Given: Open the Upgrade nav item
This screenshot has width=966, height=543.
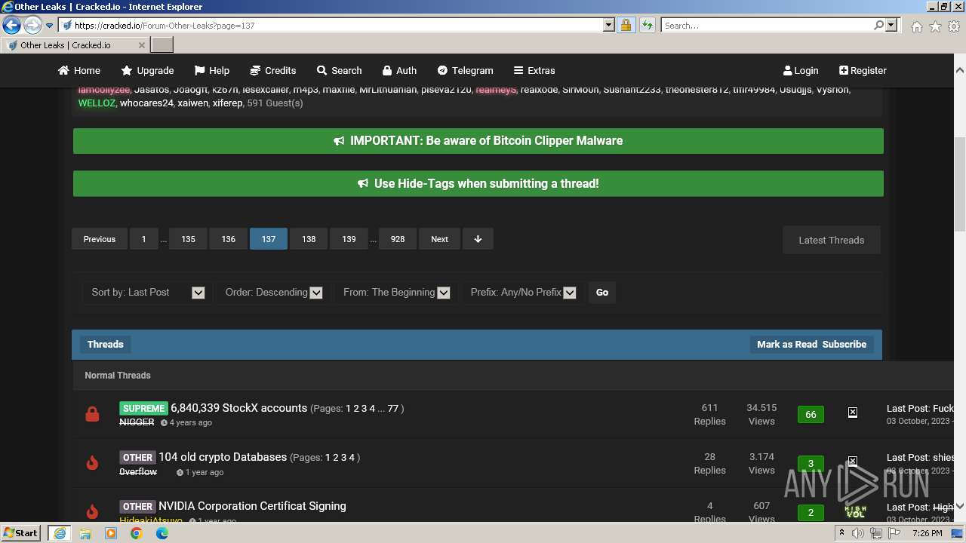Looking at the screenshot, I should pos(147,70).
